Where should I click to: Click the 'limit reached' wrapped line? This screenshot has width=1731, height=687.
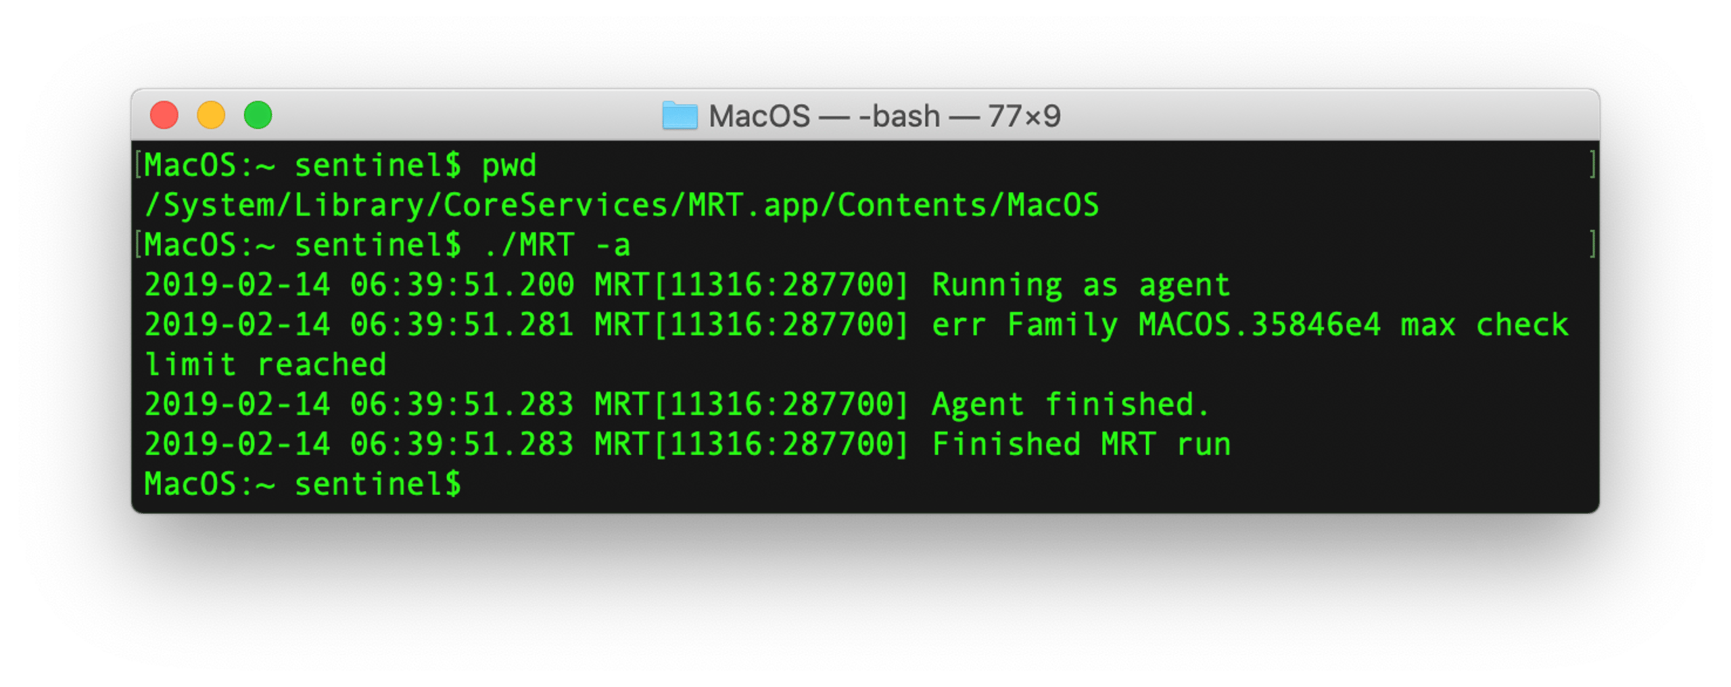point(265,364)
